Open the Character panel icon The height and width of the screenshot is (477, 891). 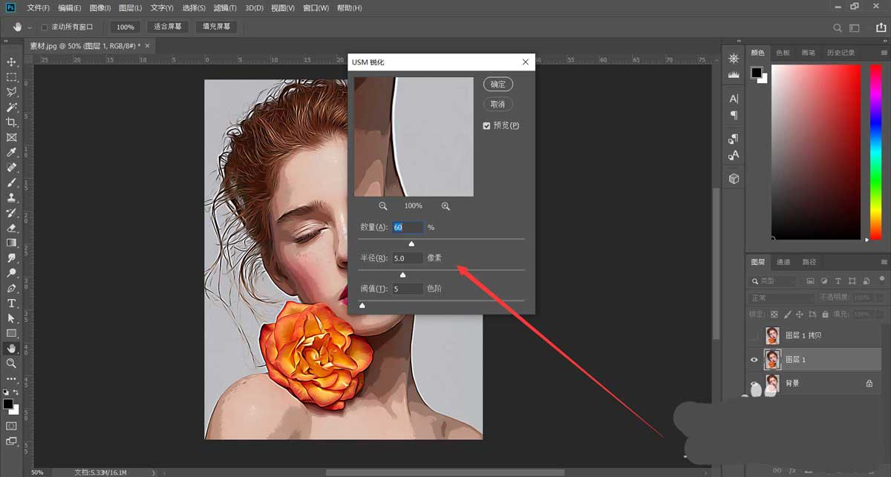734,99
